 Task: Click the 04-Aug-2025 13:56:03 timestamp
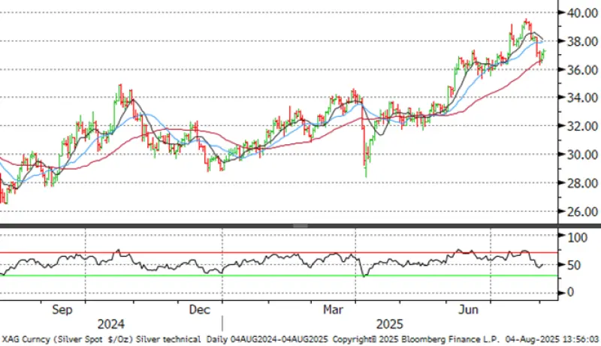point(552,339)
